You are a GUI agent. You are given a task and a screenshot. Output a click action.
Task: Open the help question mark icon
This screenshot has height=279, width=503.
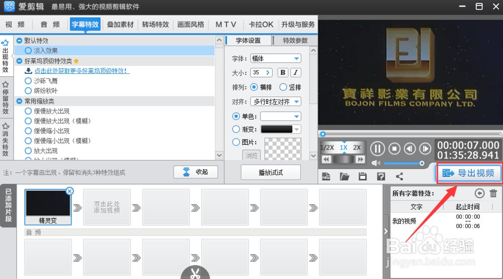click(x=381, y=176)
